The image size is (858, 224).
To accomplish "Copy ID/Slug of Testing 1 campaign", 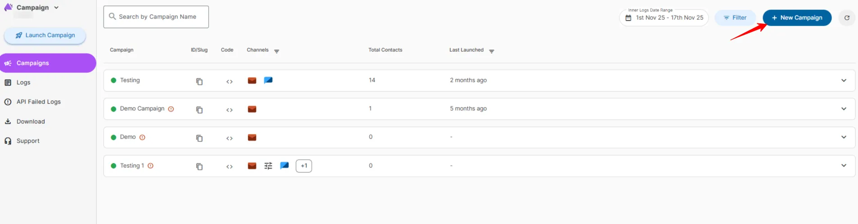I will (199, 166).
